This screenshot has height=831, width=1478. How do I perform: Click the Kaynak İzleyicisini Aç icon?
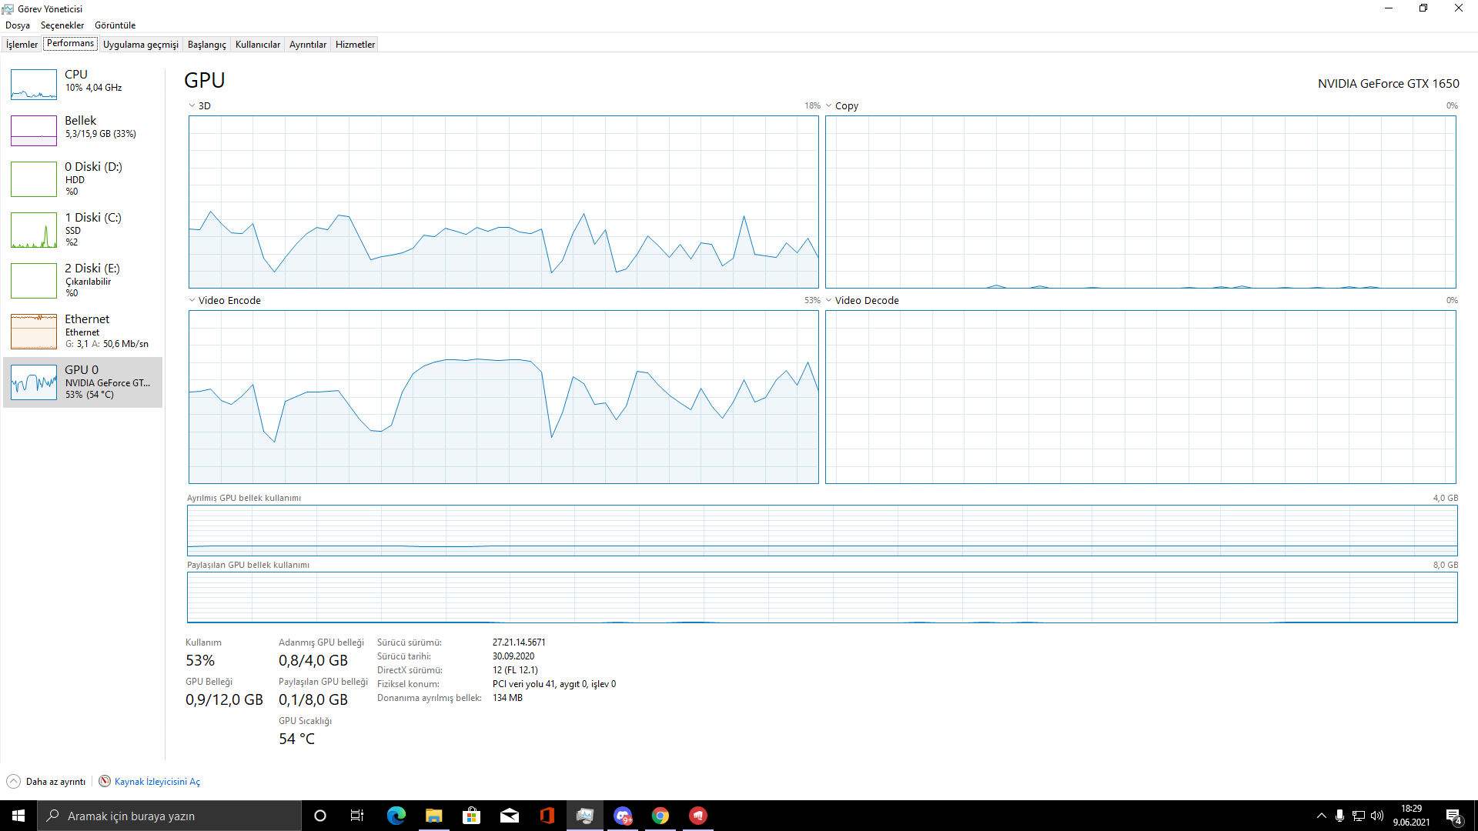105,781
